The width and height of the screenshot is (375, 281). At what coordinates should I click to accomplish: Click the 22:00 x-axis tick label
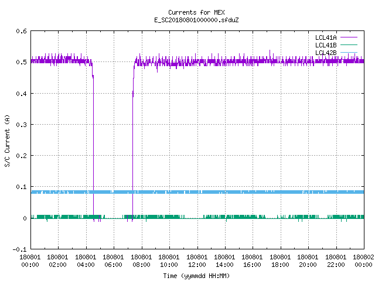click(x=336, y=265)
